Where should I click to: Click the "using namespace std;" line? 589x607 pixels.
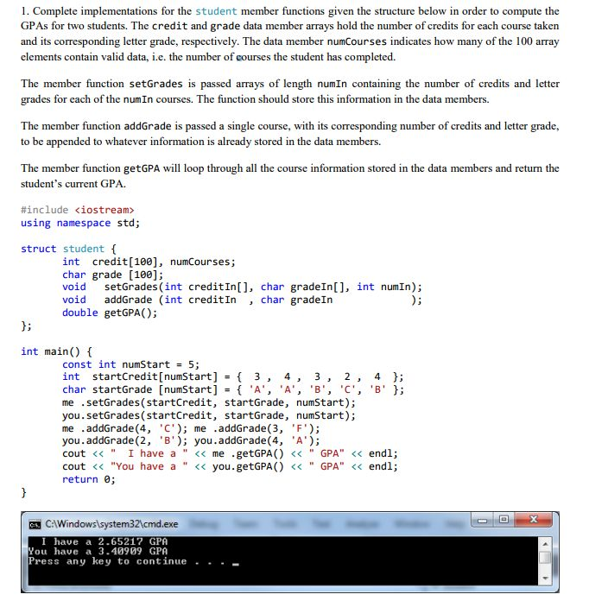click(x=80, y=223)
